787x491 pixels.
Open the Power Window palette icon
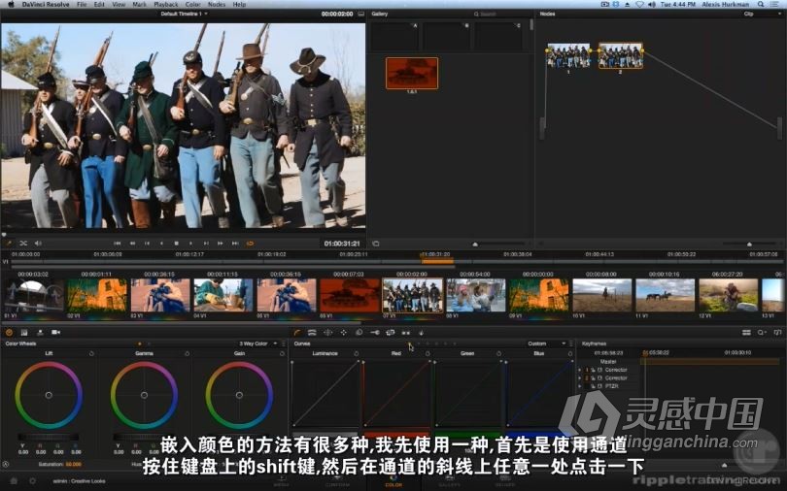tap(327, 332)
